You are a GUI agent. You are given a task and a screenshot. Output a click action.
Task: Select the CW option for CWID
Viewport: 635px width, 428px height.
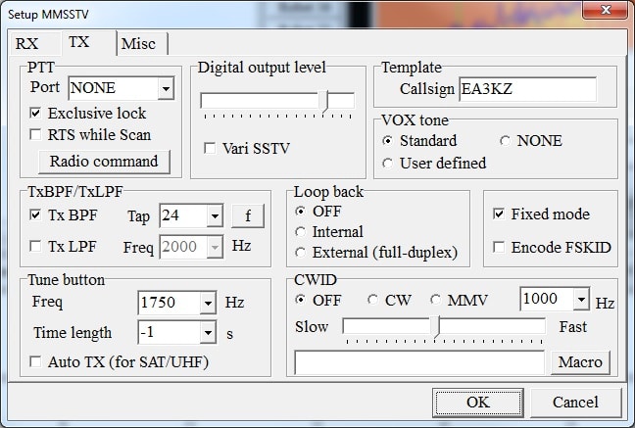(x=372, y=300)
